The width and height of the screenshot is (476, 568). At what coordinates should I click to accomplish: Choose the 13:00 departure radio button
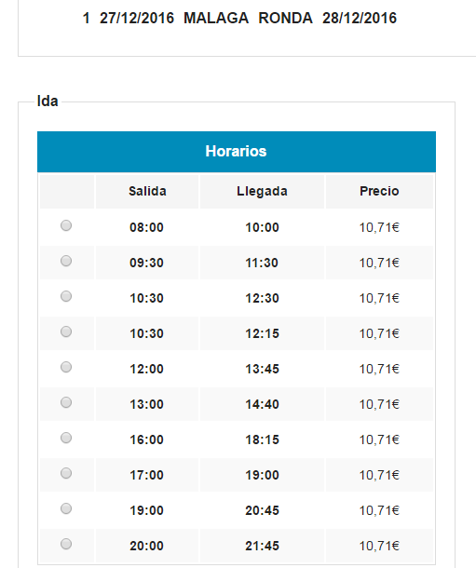[x=66, y=402]
